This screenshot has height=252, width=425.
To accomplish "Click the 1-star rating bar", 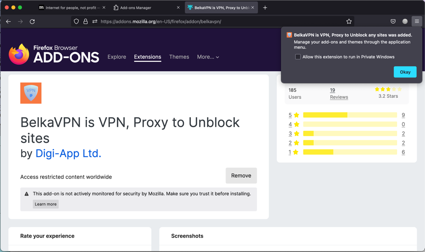I will pos(350,152).
